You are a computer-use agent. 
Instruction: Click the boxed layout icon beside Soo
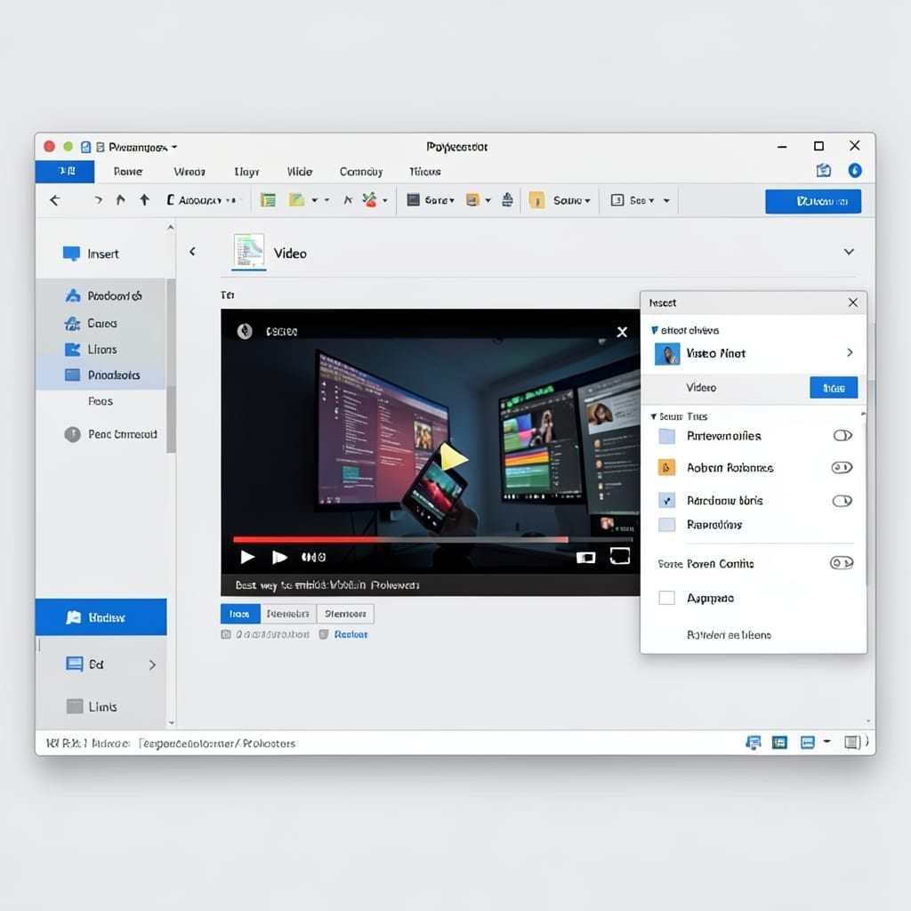[617, 200]
